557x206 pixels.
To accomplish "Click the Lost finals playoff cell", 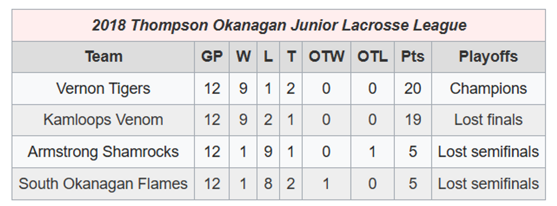I will 488,120.
